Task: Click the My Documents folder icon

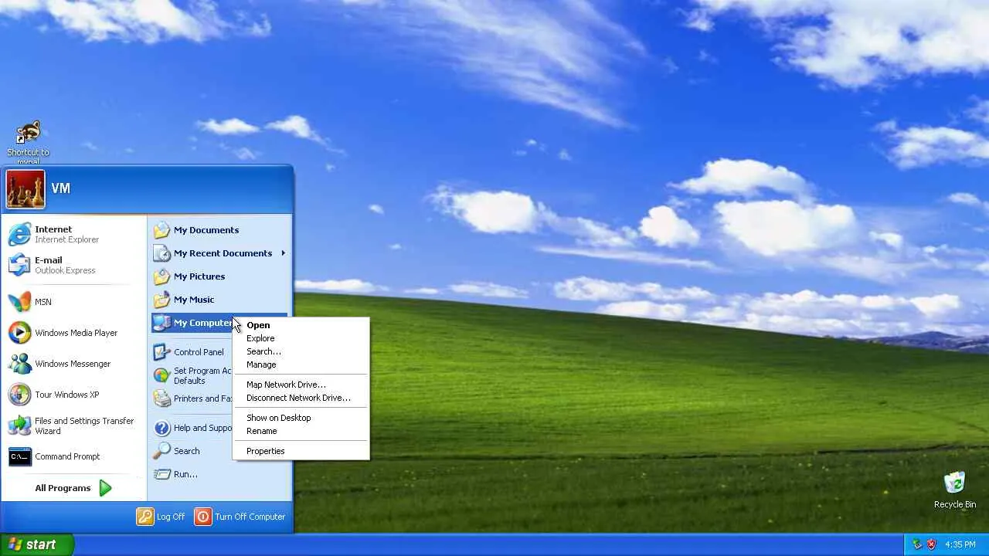Action: (161, 230)
